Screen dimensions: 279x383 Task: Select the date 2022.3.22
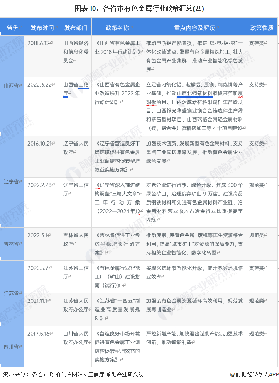click(x=39, y=85)
